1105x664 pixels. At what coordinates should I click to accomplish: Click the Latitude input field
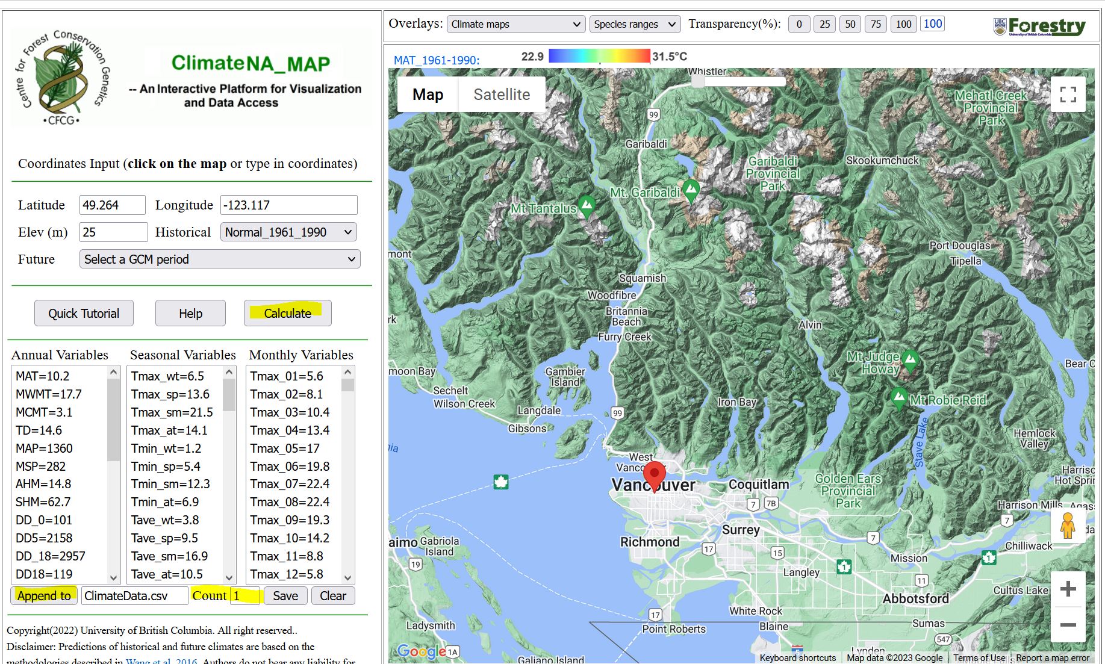click(x=112, y=205)
